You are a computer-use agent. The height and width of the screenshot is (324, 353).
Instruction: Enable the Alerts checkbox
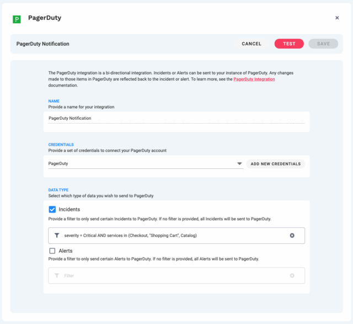pyautogui.click(x=52, y=251)
